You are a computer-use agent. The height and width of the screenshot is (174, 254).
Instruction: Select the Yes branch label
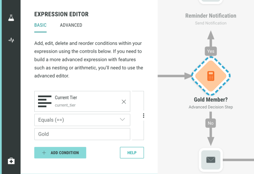pos(211,51)
